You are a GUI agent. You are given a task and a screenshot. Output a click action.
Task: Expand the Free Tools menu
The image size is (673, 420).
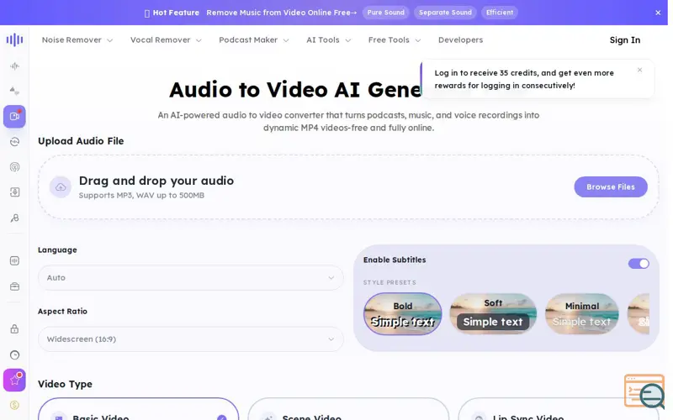[x=395, y=39]
